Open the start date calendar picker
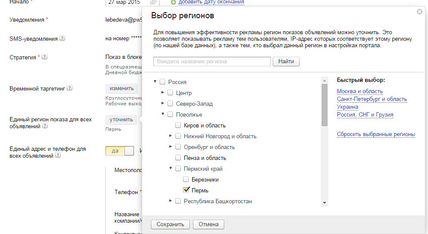 pyautogui.click(x=153, y=3)
